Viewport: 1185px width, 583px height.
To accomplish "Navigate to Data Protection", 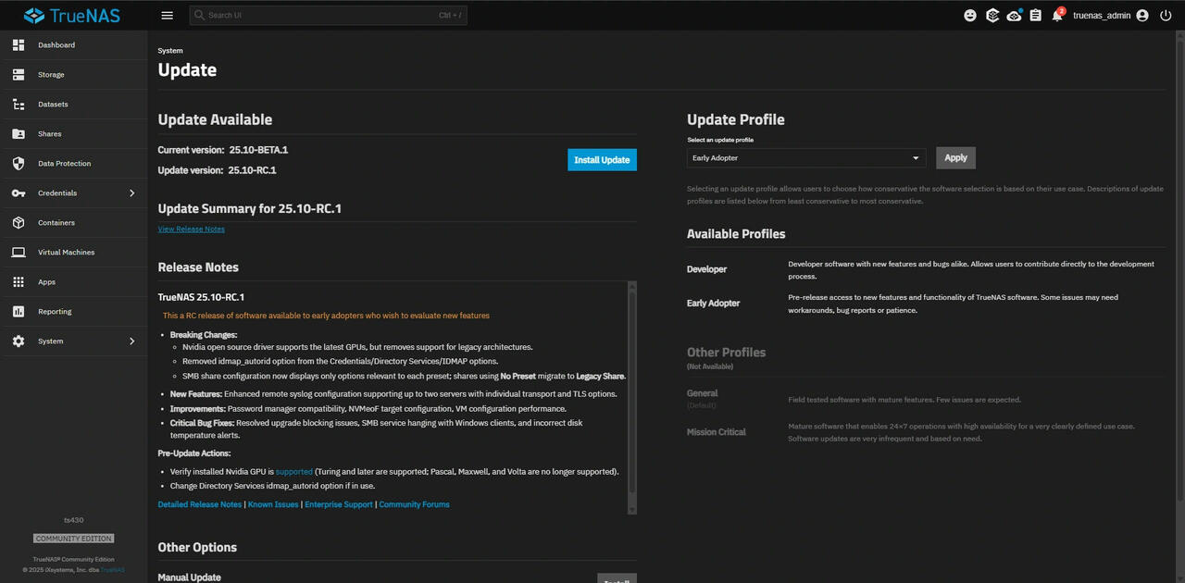I will pyautogui.click(x=64, y=164).
